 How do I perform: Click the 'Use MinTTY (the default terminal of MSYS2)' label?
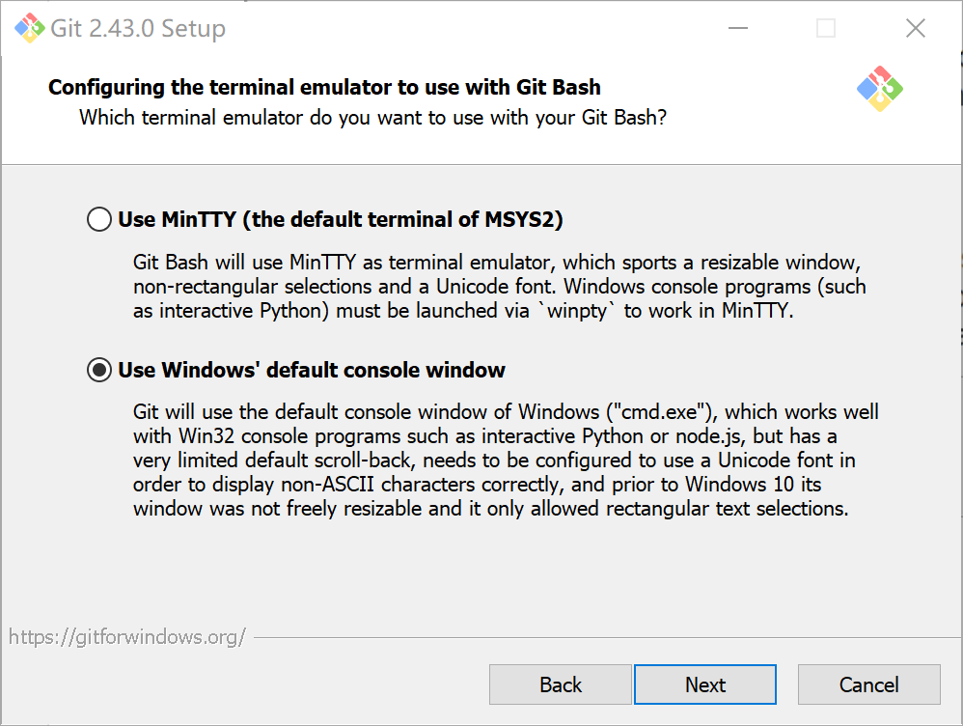point(340,220)
